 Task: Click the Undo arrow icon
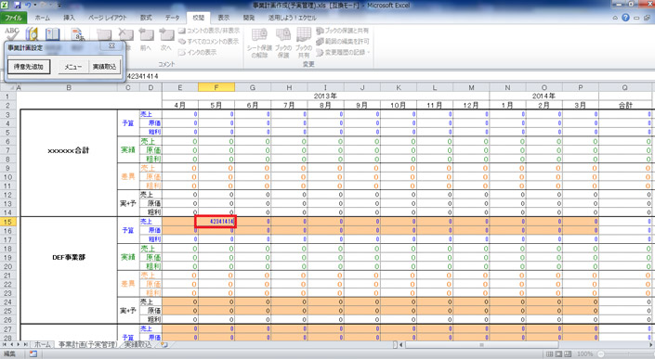[x=29, y=6]
